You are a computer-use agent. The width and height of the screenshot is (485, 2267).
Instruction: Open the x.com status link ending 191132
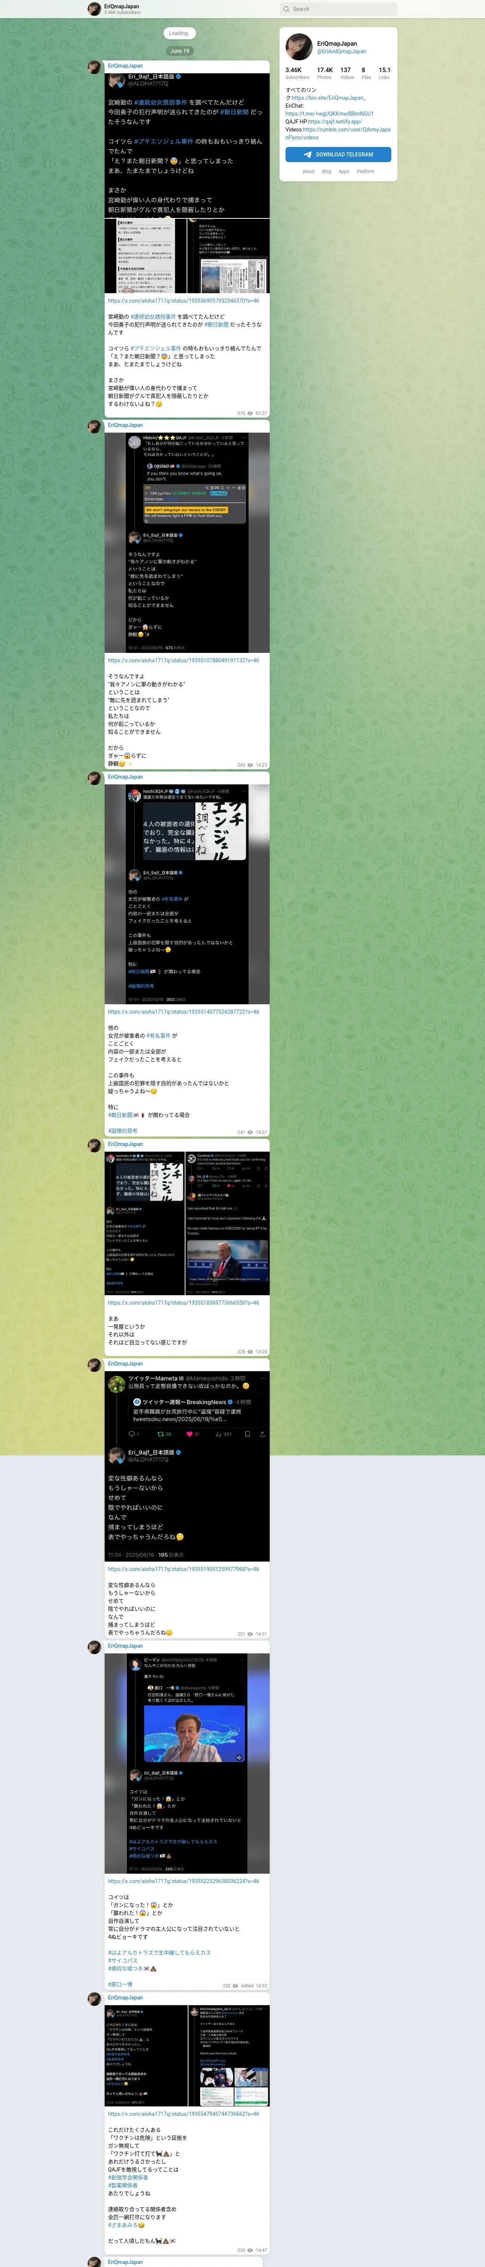tap(183, 660)
